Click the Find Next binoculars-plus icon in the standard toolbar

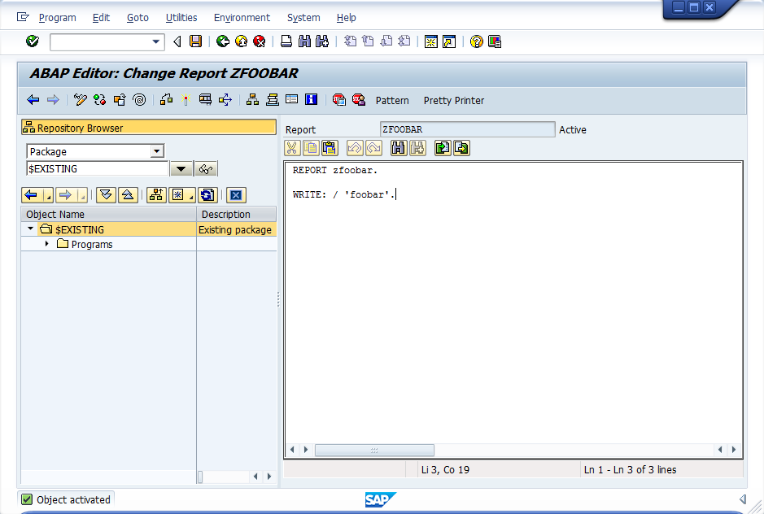point(322,41)
